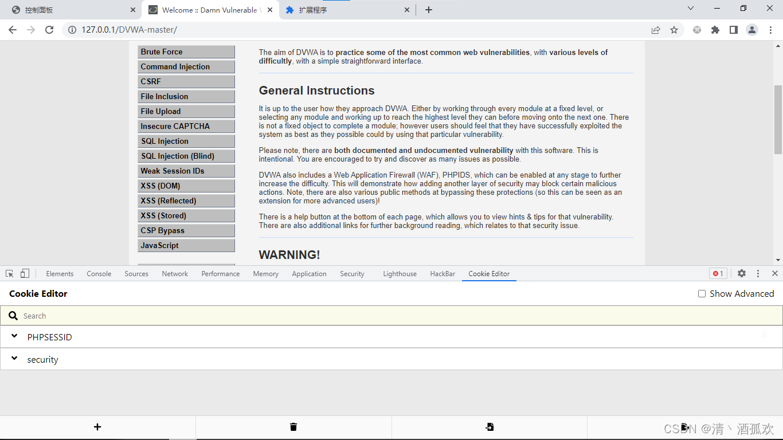Viewport: 783px width, 440px height.
Task: Close the 控制面板 tab
Action: coord(133,10)
